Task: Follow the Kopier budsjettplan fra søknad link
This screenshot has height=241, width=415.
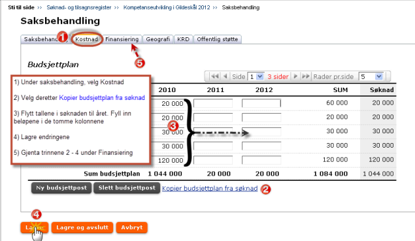Action: (x=210, y=188)
